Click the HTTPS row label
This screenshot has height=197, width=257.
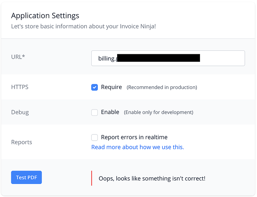(x=20, y=87)
